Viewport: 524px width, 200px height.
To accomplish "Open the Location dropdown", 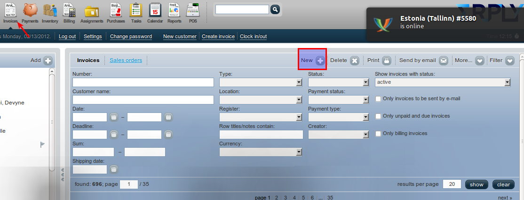I will (x=261, y=100).
